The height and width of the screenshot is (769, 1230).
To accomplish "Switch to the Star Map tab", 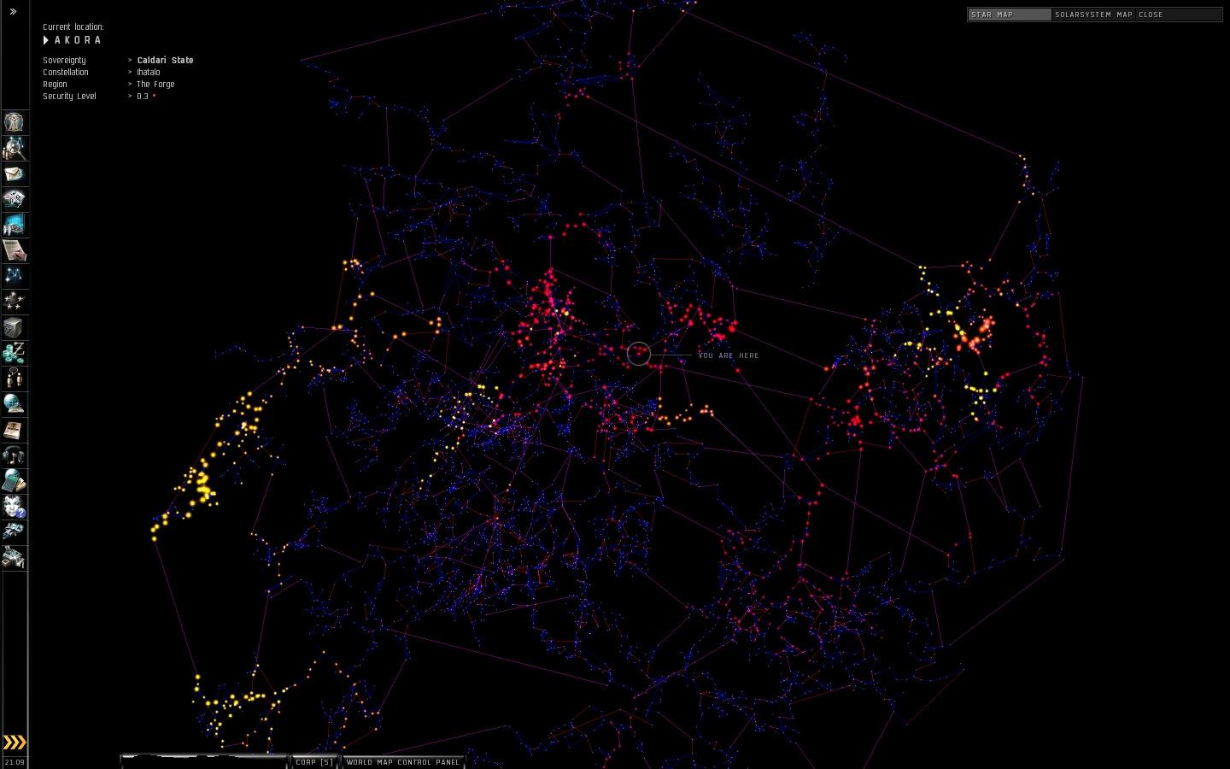I will pos(1009,15).
